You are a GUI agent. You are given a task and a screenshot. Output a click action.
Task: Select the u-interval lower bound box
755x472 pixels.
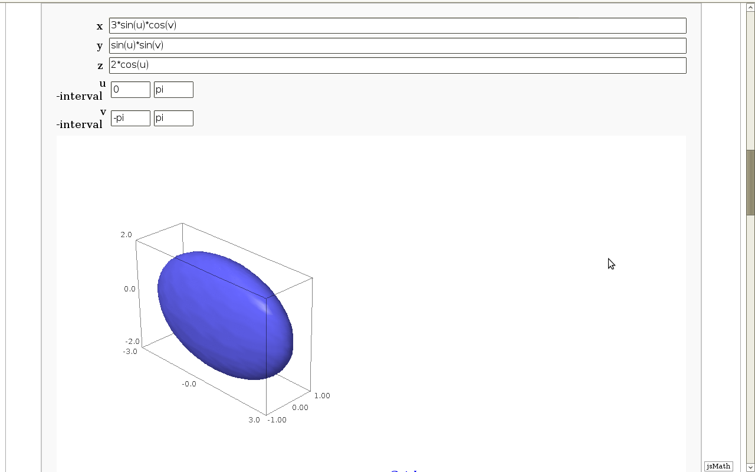130,90
